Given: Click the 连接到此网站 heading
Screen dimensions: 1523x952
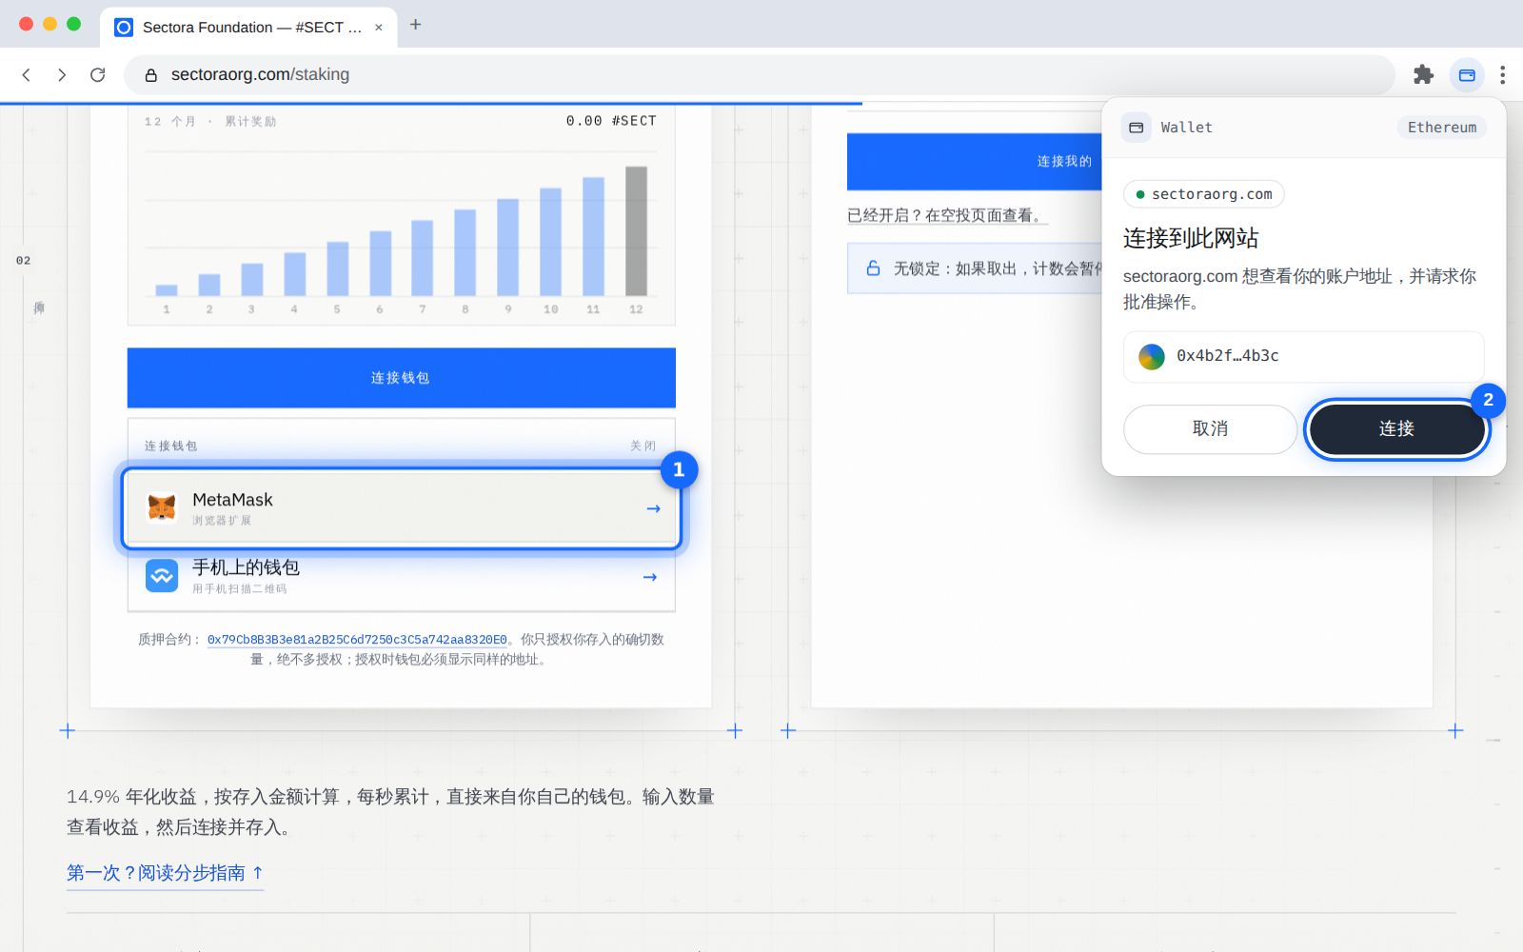Looking at the screenshot, I should point(1191,238).
